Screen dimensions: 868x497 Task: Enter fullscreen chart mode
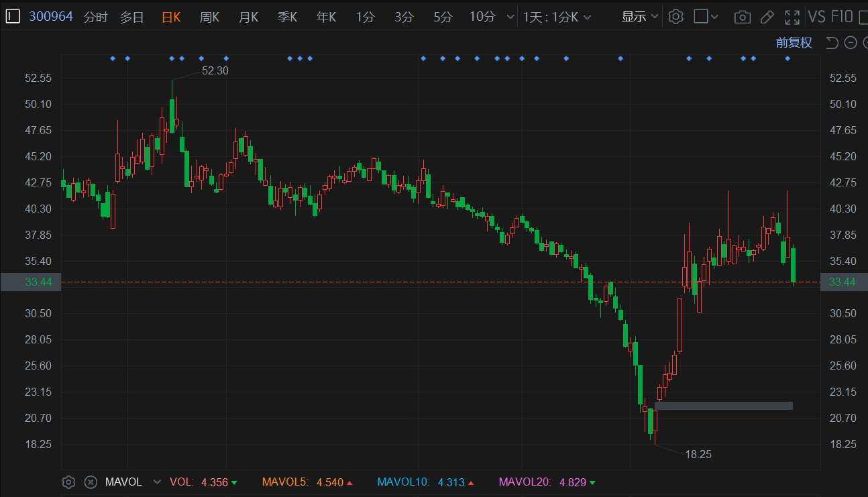[792, 17]
